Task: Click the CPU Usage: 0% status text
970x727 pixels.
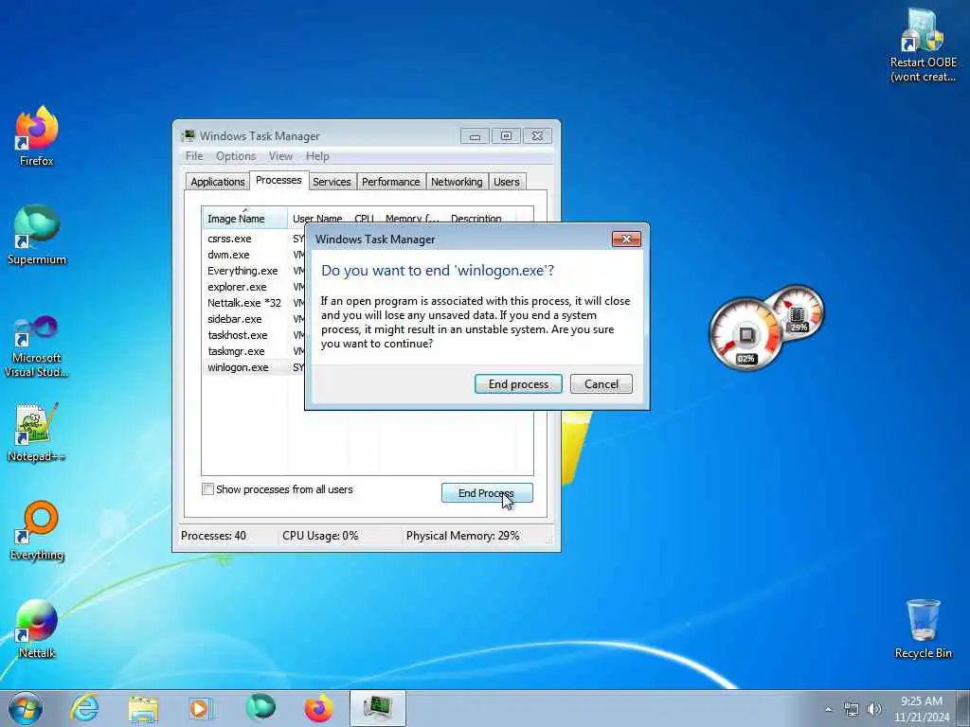Action: 320,536
